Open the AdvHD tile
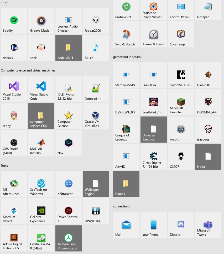Viewport: 224px width, 254px height. pyautogui.click(x=126, y=157)
